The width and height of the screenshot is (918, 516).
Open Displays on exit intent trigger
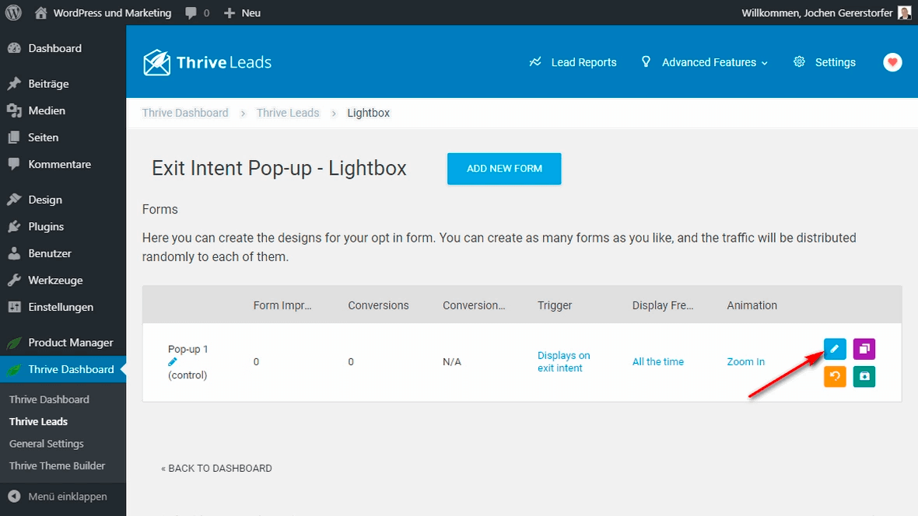(x=564, y=361)
